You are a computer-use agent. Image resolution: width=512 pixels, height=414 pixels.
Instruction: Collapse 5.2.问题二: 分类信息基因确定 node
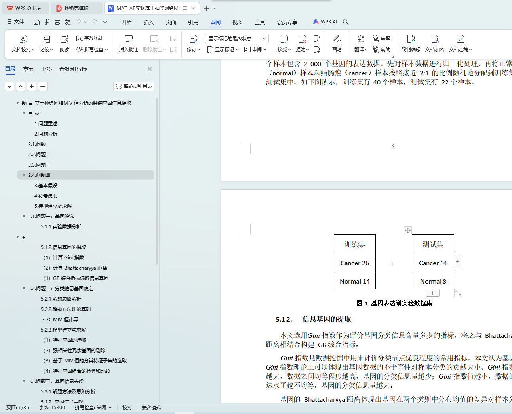click(x=24, y=288)
